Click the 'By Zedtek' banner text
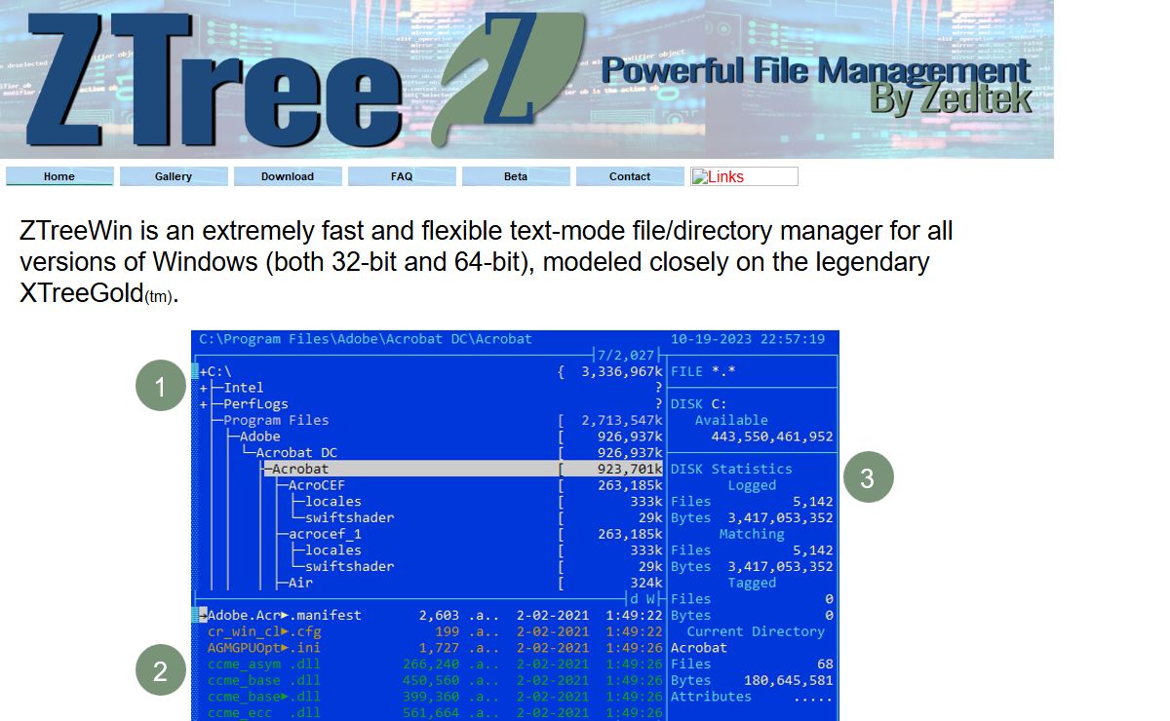This screenshot has height=721, width=1170. (951, 97)
